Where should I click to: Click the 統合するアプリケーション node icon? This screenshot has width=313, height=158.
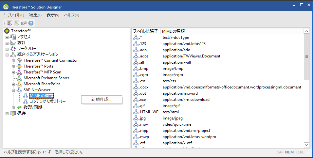pyautogui.click(x=13, y=55)
